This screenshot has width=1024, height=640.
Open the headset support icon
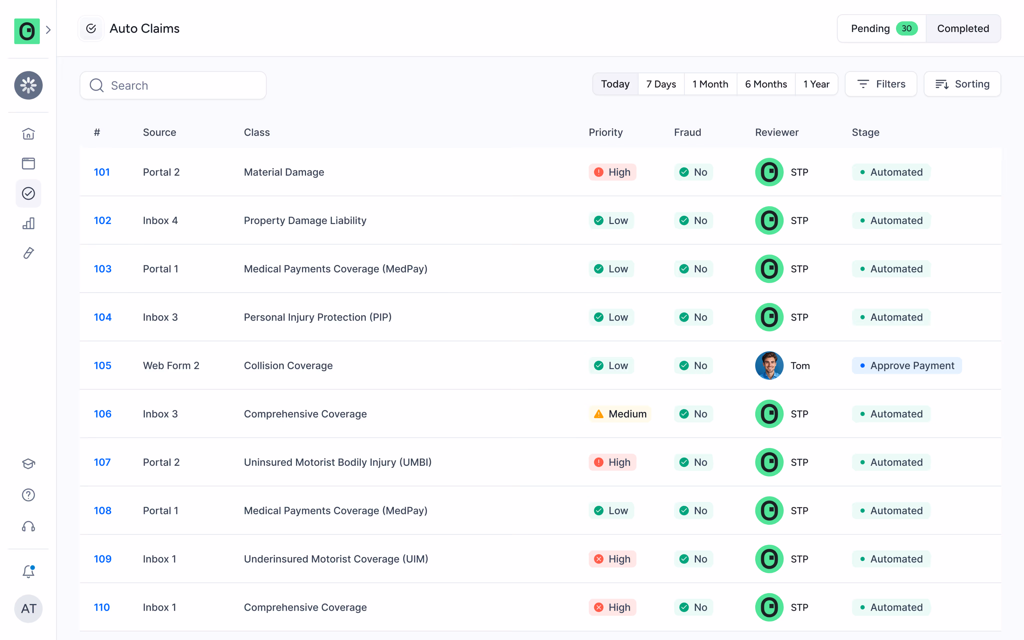(x=28, y=526)
